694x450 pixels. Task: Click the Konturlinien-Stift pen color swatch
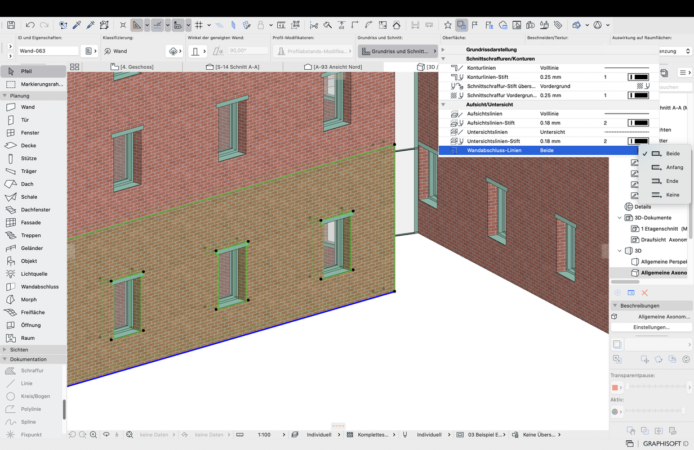coord(638,77)
